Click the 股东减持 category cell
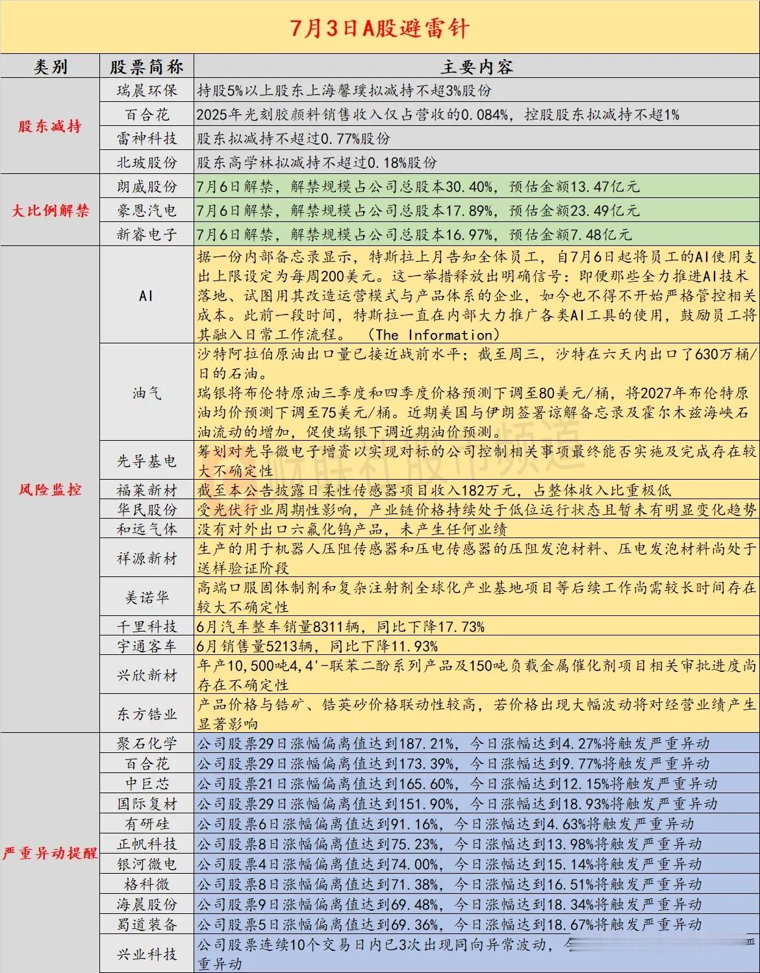 [50, 126]
